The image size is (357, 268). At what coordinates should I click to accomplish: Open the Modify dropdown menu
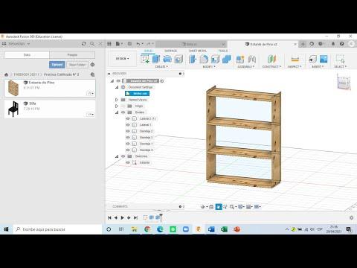point(209,67)
